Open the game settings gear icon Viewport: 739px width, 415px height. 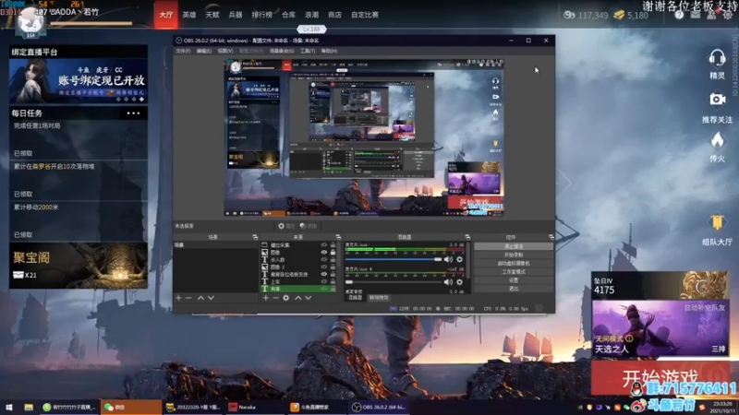pyautogui.click(x=727, y=15)
